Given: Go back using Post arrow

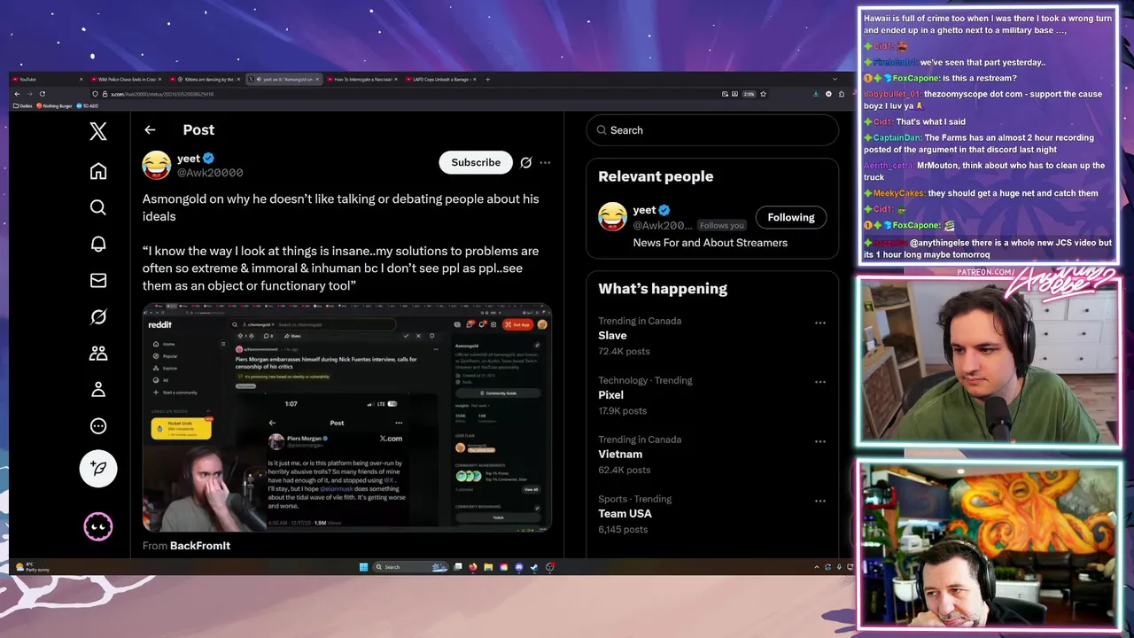Looking at the screenshot, I should pyautogui.click(x=150, y=129).
